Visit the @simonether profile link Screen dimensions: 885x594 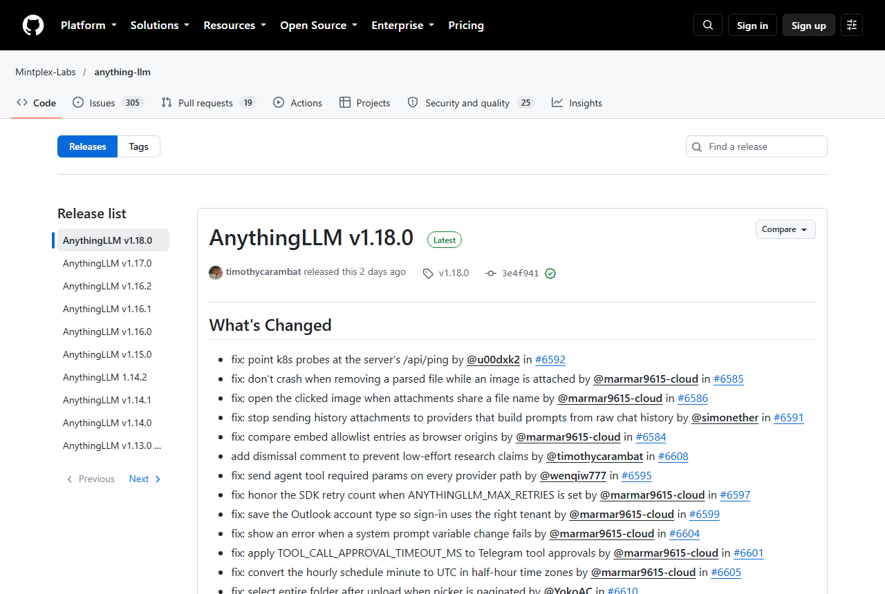tap(725, 417)
